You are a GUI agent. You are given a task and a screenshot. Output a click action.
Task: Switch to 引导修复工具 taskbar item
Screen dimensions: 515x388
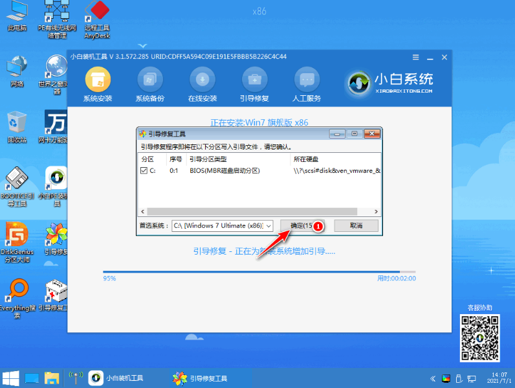click(201, 378)
